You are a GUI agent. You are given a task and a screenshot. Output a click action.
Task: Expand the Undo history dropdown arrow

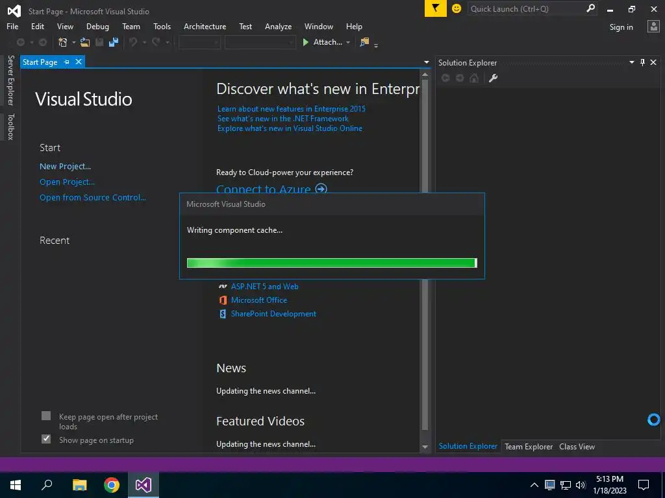[144, 42]
